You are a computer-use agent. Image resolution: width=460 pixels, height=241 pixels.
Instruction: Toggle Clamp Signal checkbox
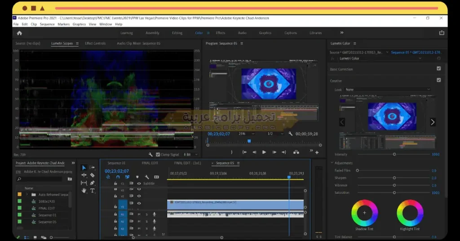click(158, 154)
